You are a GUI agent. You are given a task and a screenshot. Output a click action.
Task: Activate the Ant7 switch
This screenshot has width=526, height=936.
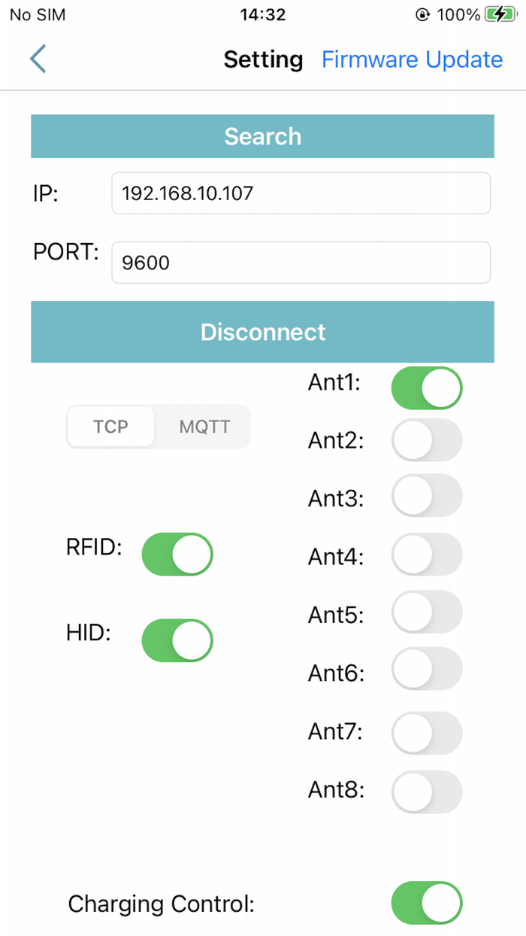point(427,733)
